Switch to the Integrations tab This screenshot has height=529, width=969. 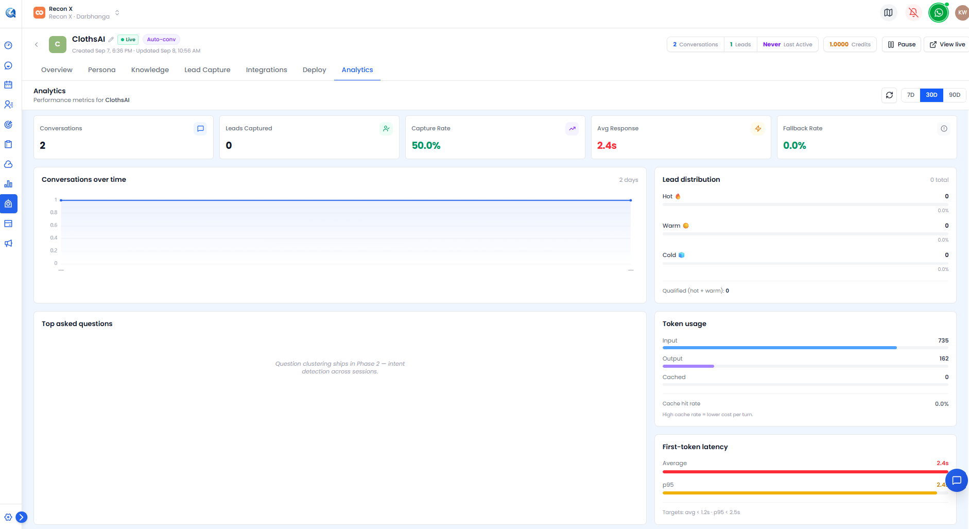click(x=266, y=70)
